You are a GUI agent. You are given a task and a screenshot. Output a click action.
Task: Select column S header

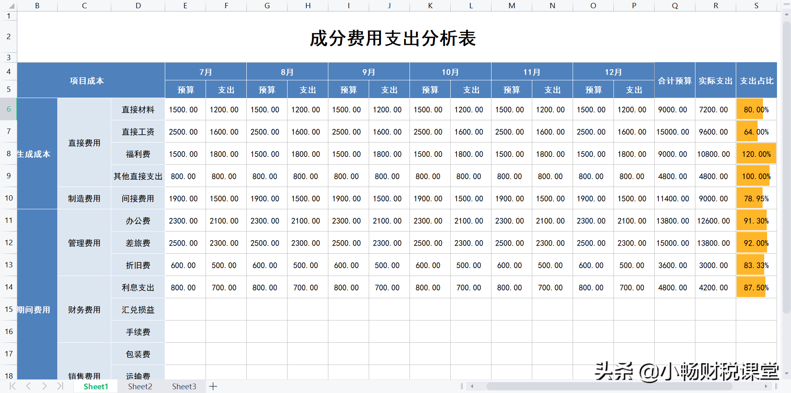point(756,6)
